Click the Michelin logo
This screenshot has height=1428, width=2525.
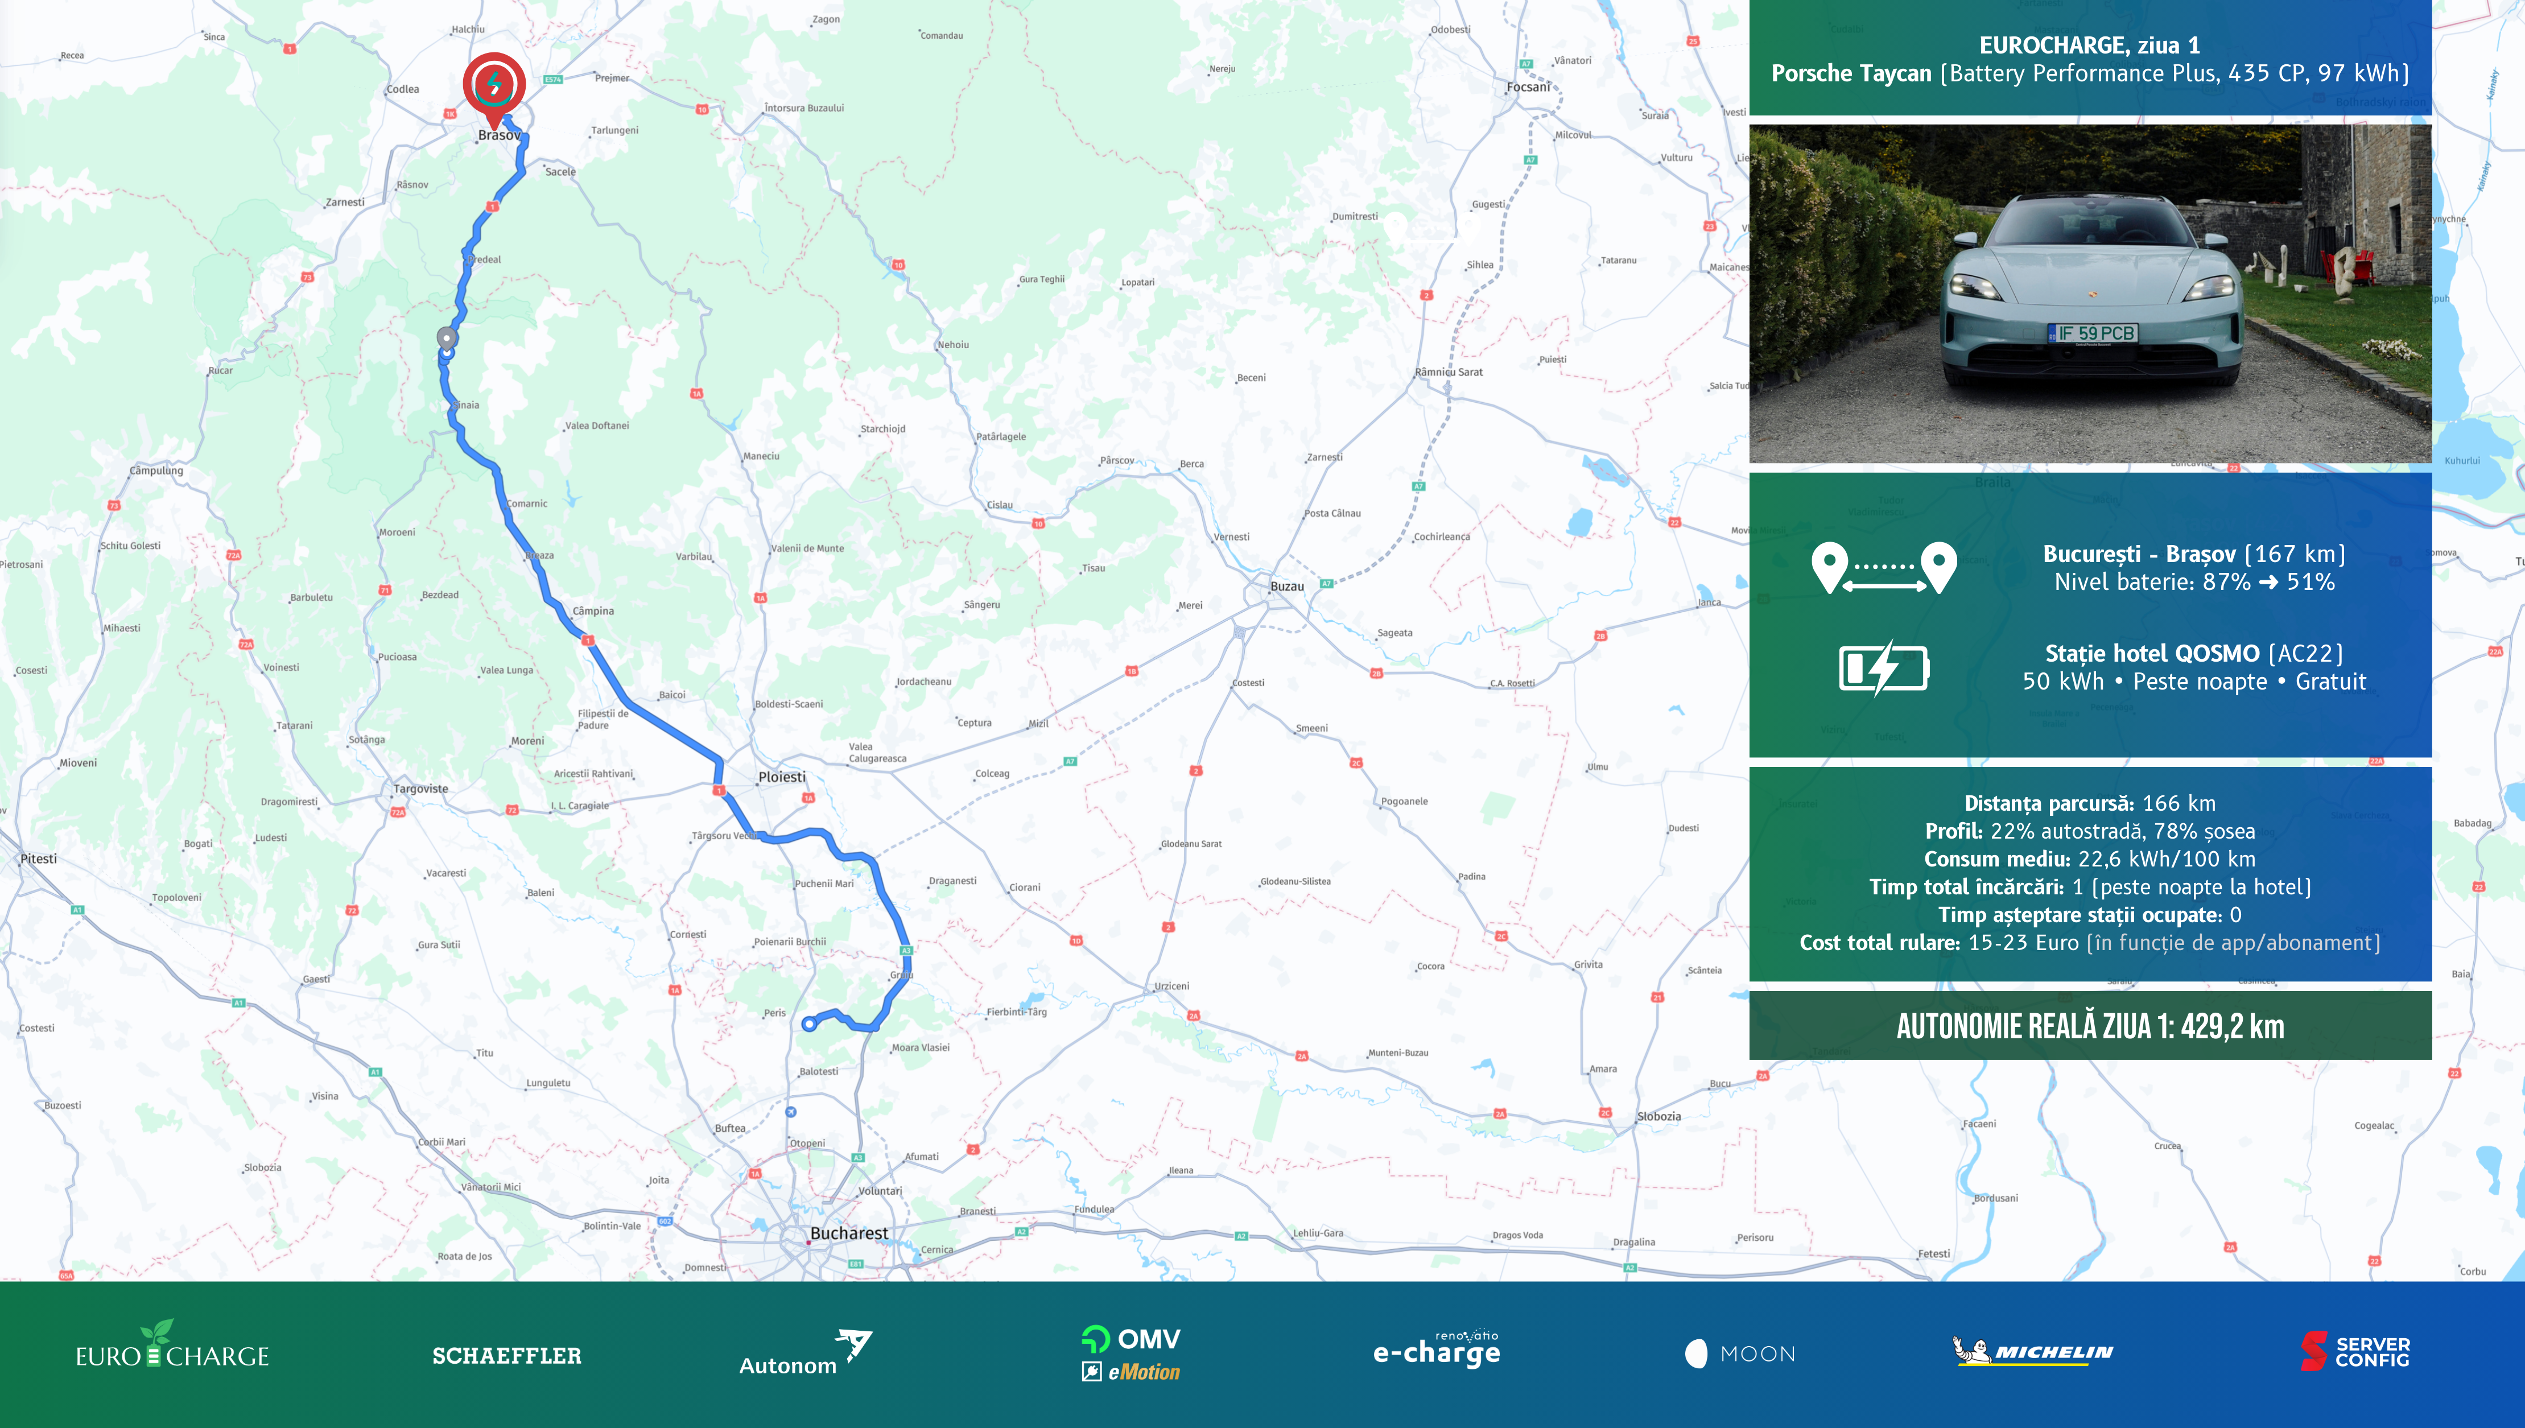[2033, 1351]
